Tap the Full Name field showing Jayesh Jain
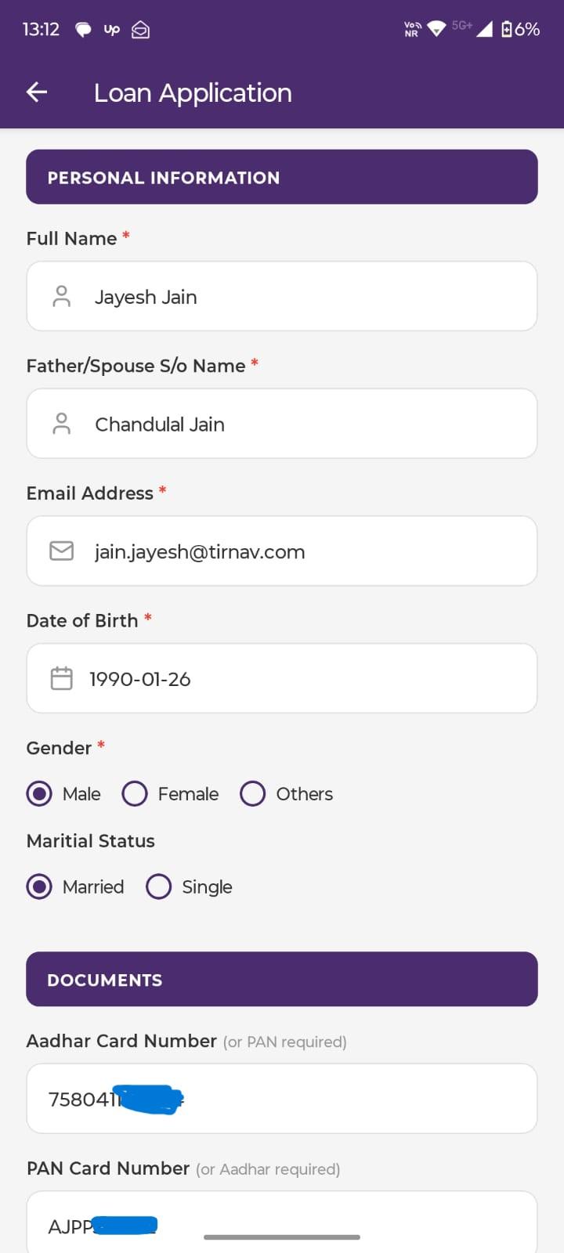This screenshot has width=564, height=1253. [282, 296]
